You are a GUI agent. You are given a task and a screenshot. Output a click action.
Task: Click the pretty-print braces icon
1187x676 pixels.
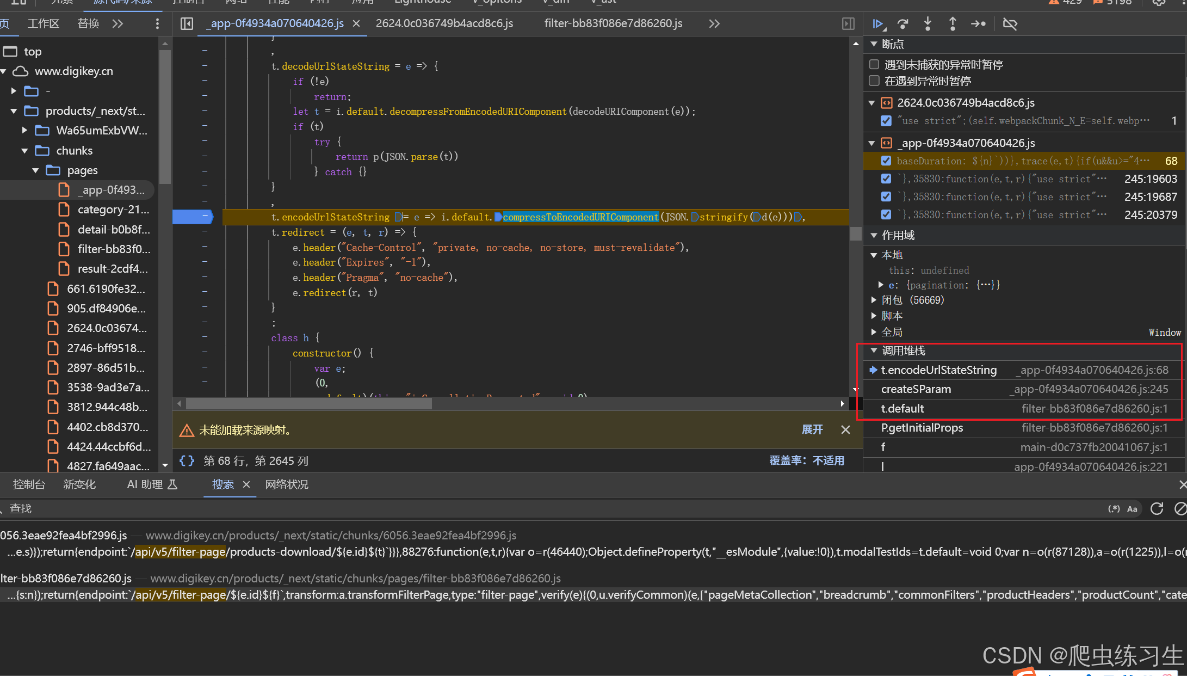pyautogui.click(x=187, y=461)
